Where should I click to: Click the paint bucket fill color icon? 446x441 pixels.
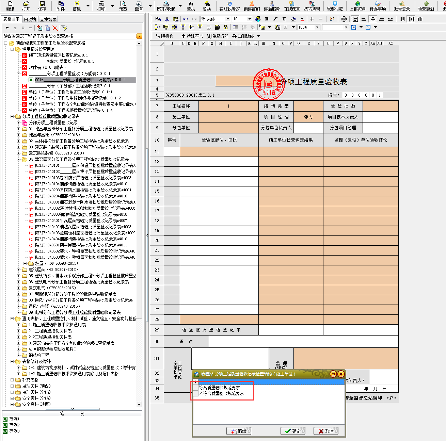pyautogui.click(x=293, y=19)
